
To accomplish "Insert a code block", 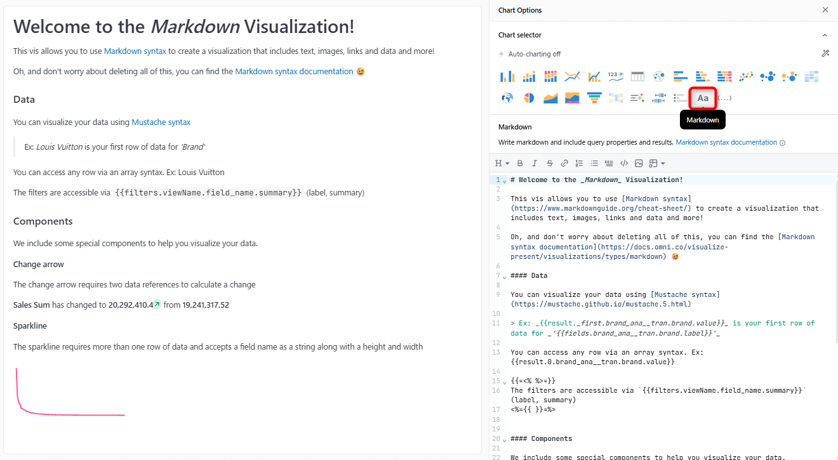I will point(624,163).
